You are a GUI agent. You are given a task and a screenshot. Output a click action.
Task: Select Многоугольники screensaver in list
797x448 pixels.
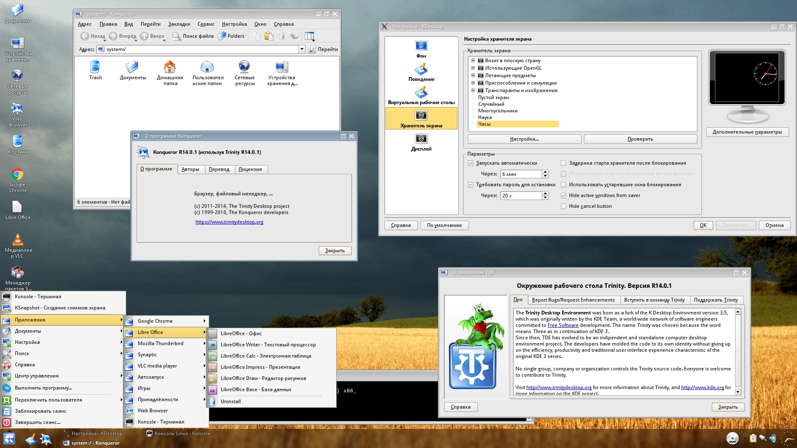498,111
